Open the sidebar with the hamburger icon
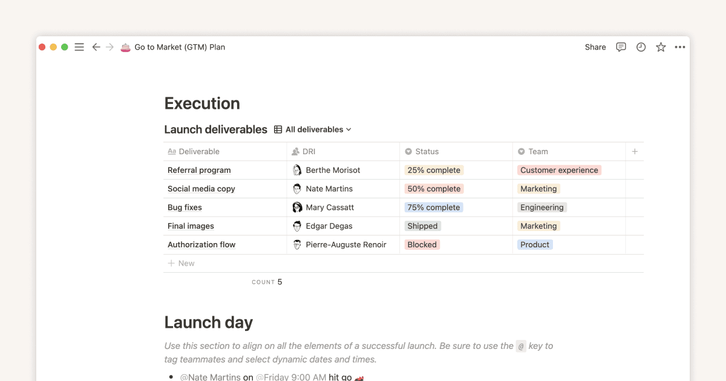Screen dimensions: 726x381 (79, 47)
